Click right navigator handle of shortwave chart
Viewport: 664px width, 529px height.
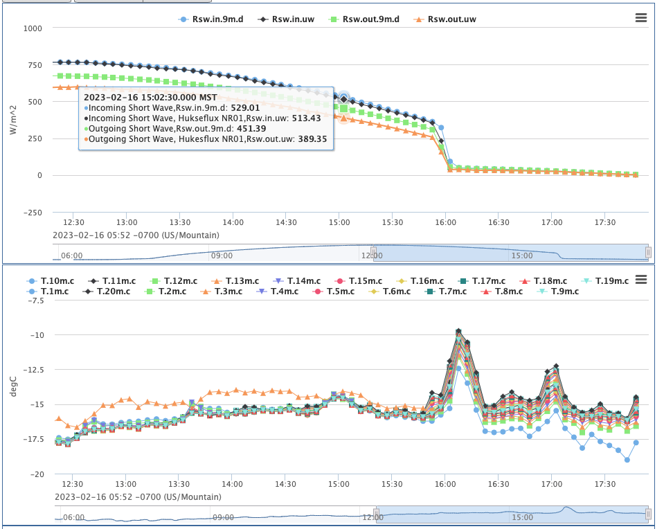pos(648,253)
